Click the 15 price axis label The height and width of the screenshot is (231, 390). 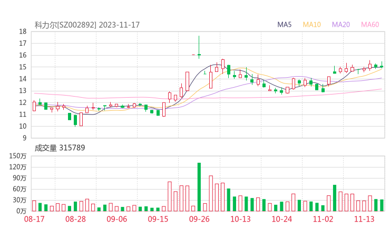[23, 67]
